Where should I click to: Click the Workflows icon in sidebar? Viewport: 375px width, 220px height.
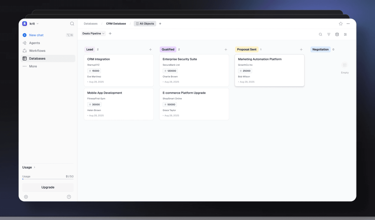tap(25, 51)
